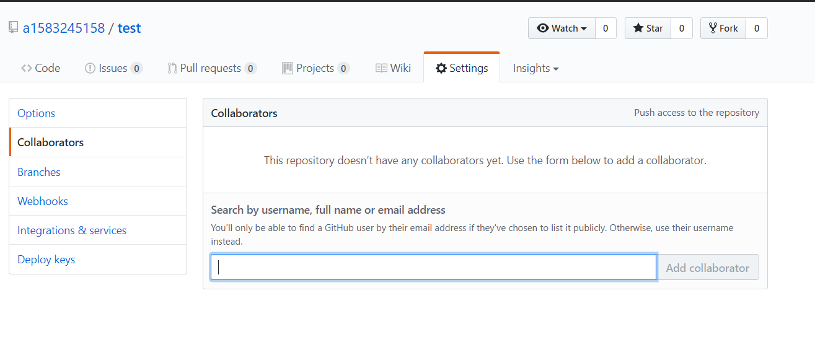Click the Watch eye icon
Image resolution: width=815 pixels, height=337 pixels.
tap(543, 28)
